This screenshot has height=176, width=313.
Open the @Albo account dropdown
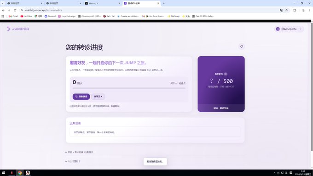click(289, 29)
